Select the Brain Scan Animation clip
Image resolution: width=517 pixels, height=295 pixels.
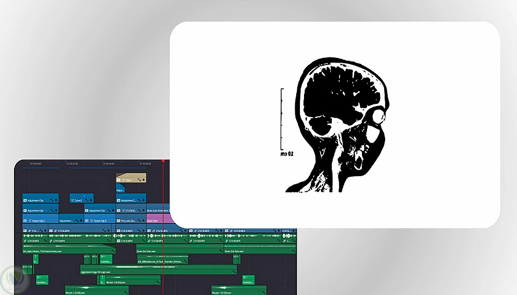pyautogui.click(x=158, y=208)
